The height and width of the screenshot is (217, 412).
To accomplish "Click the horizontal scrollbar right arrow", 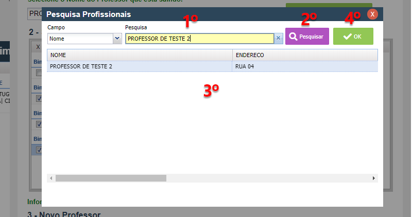I will [374, 178].
